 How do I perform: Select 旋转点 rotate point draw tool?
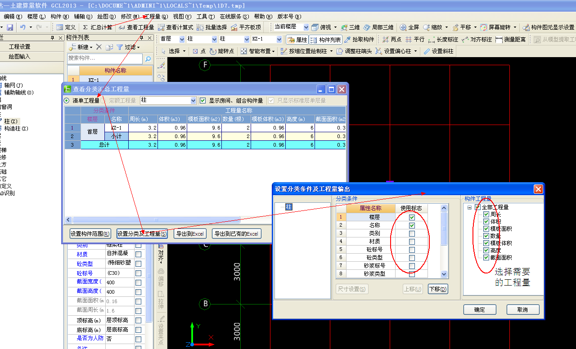point(222,51)
